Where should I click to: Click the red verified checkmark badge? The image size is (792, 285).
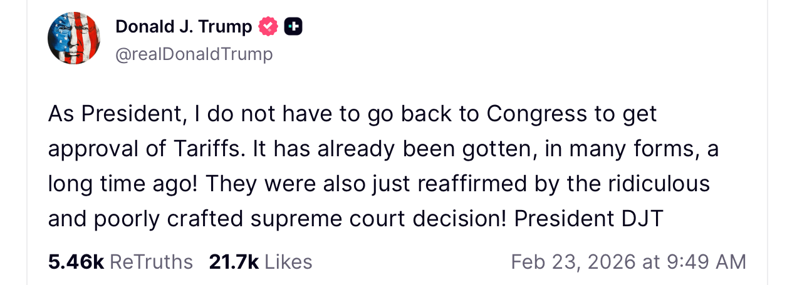pos(269,27)
